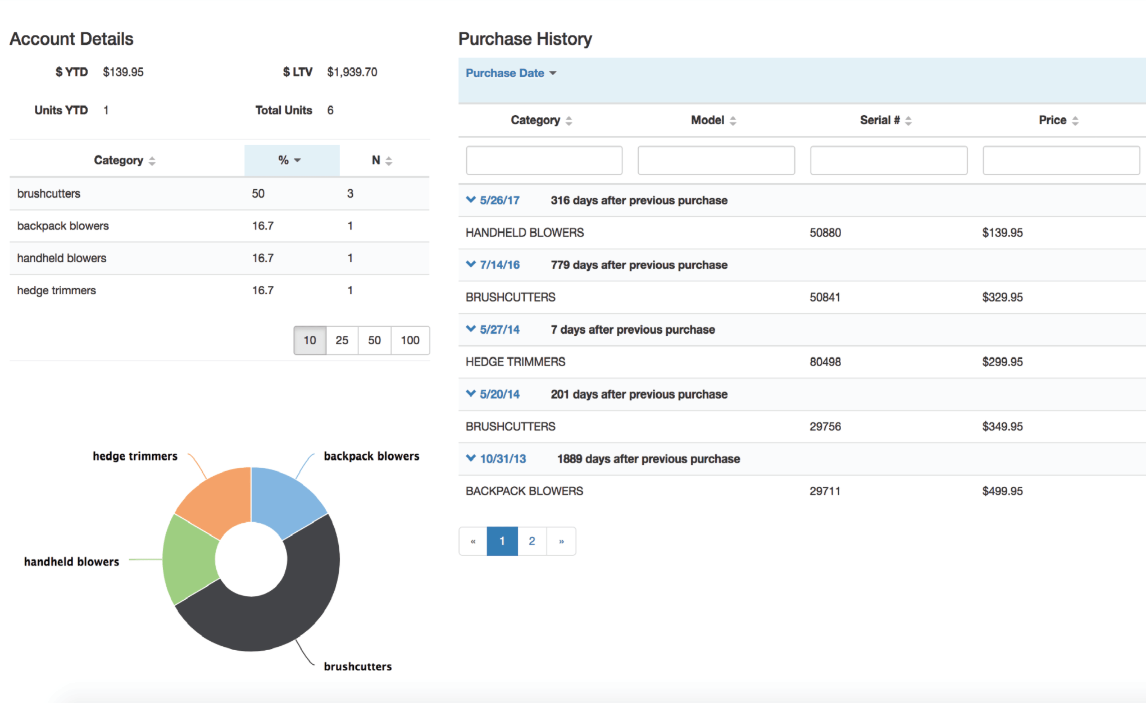Click the 5/27/14 purchase date link
The image size is (1146, 703).
[499, 330]
